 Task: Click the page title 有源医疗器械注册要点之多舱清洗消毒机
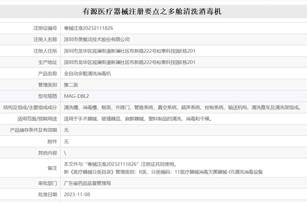(152, 11)
